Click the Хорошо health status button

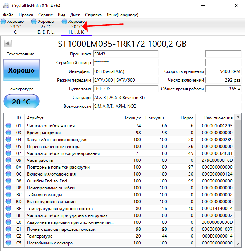click(21, 70)
